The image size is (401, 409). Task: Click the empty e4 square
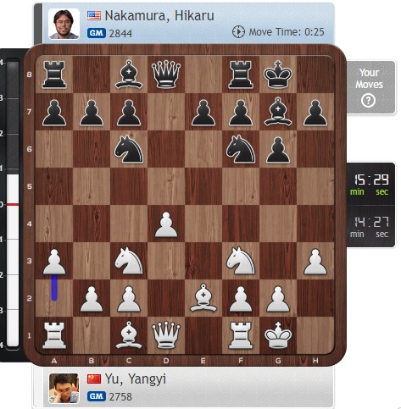203,224
